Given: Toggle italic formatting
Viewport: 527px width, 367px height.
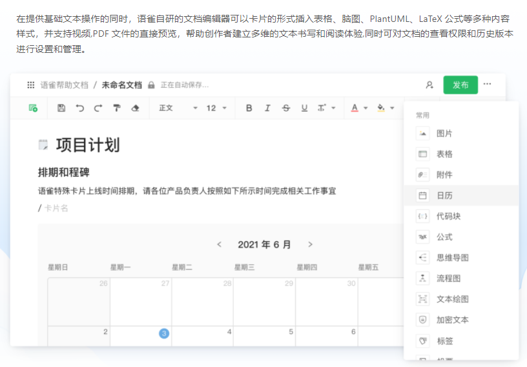Looking at the screenshot, I should (267, 108).
